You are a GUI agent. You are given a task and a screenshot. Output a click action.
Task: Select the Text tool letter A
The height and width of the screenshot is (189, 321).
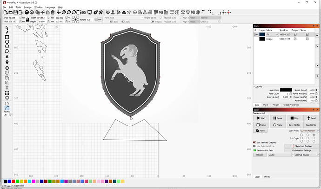tap(7, 57)
